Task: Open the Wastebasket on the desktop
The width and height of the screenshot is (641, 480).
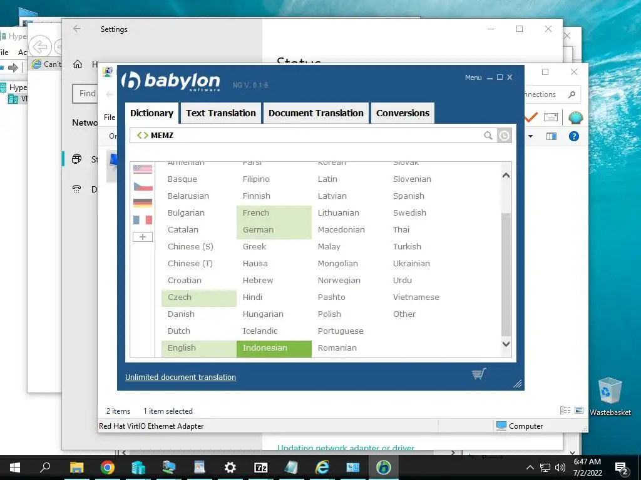Action: click(x=610, y=396)
